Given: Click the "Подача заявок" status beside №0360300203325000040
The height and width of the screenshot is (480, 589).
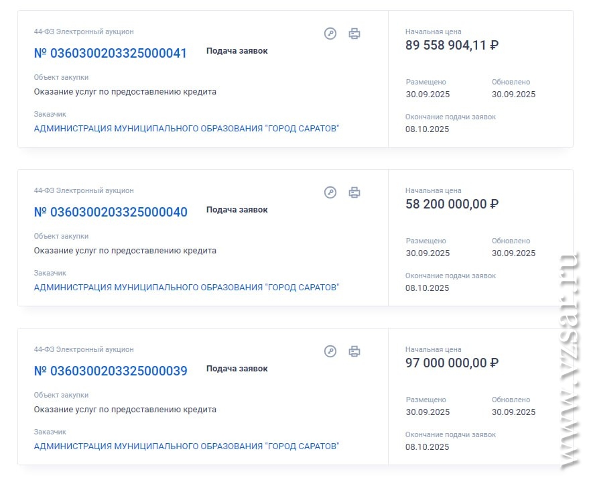Looking at the screenshot, I should point(237,210).
